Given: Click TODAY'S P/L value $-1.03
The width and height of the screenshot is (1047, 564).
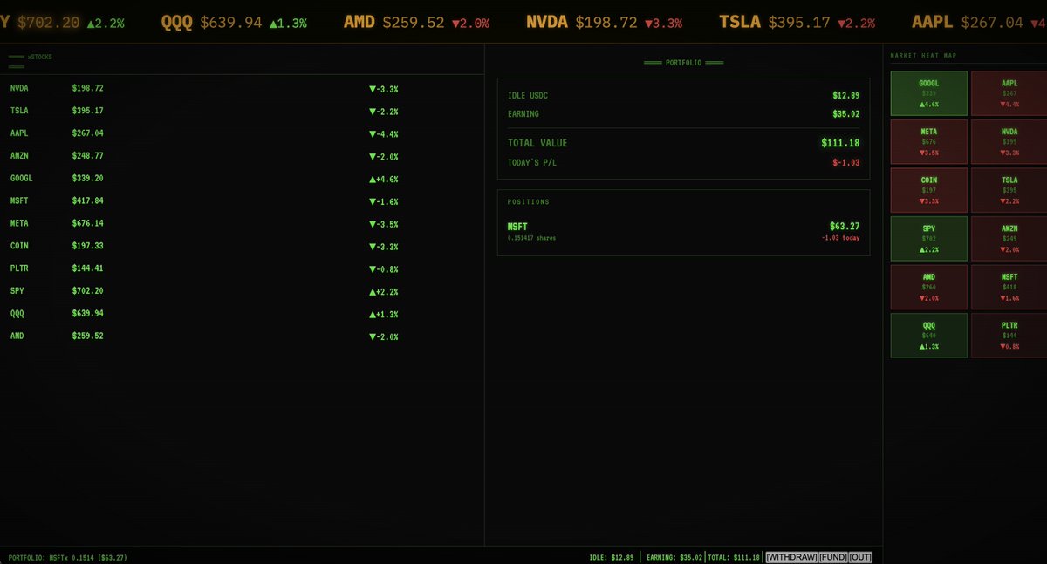Looking at the screenshot, I should pyautogui.click(x=845, y=163).
